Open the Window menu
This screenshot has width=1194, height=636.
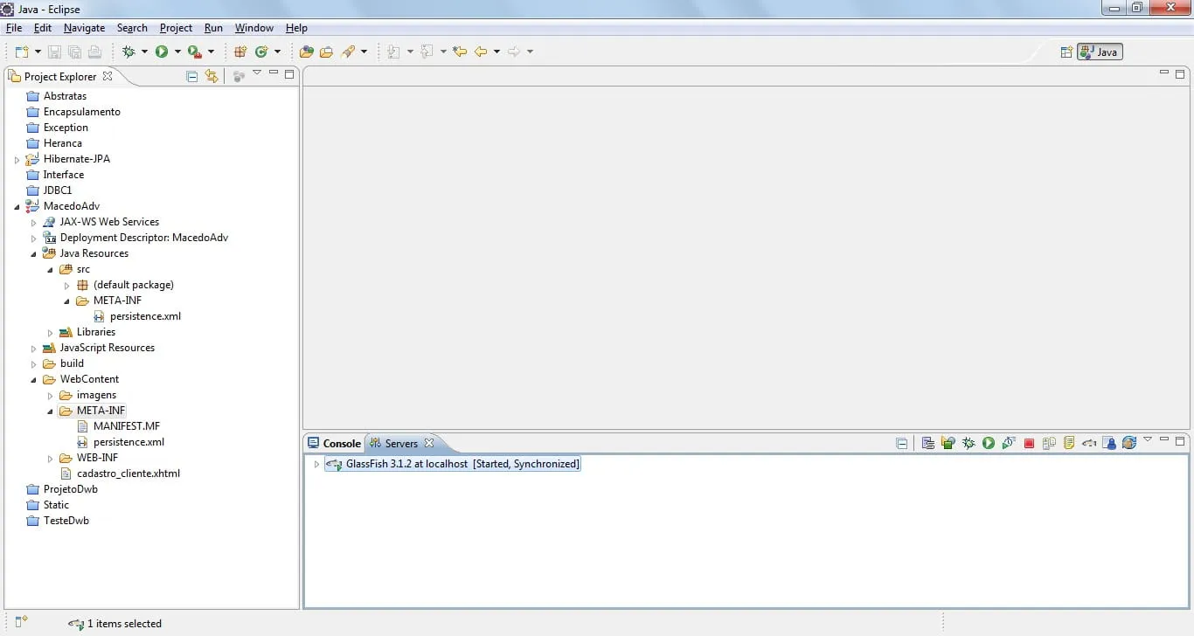point(254,28)
